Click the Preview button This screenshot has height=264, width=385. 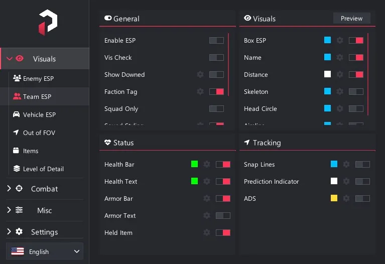click(351, 19)
